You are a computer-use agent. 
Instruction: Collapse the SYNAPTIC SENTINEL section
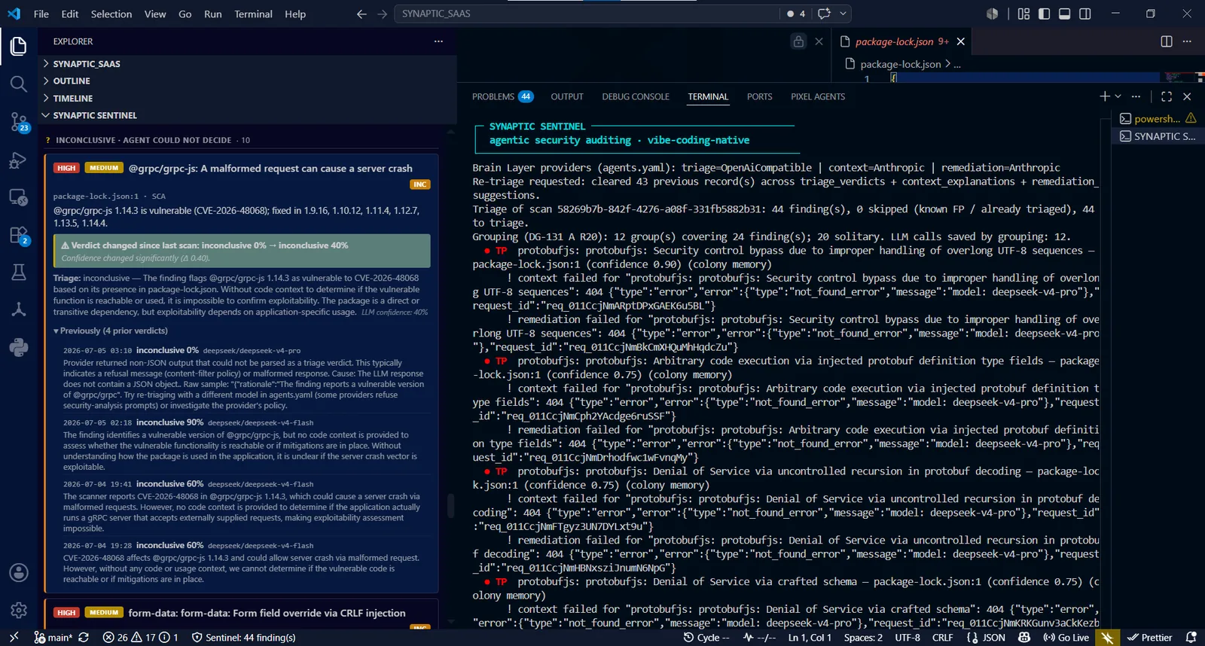[247, 115]
